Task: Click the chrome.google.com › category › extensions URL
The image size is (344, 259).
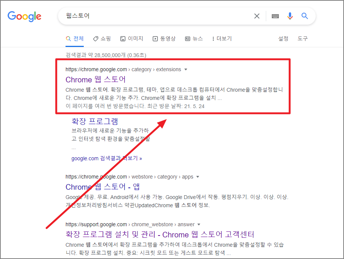Action: coord(123,69)
